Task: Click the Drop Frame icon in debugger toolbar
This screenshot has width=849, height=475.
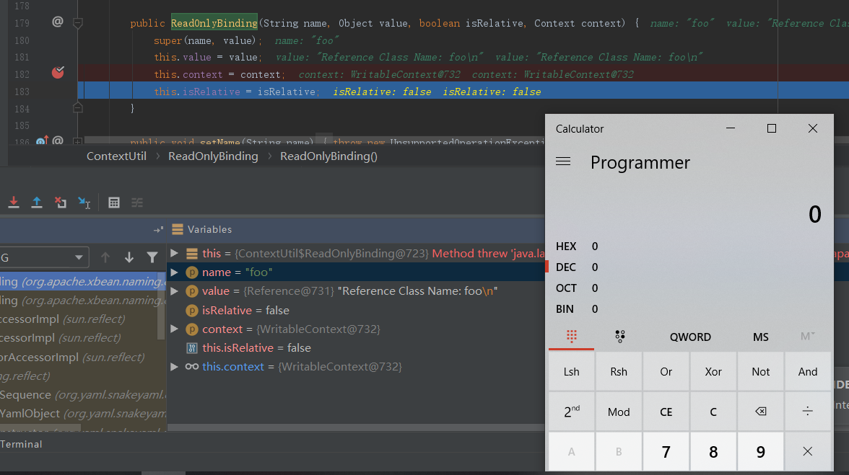Action: 61,203
